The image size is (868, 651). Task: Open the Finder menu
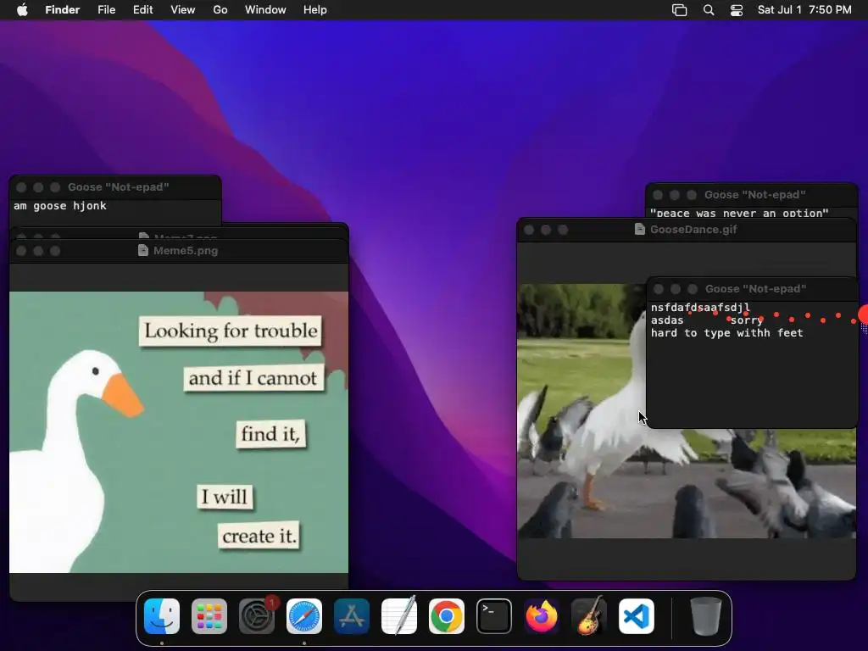click(x=63, y=10)
